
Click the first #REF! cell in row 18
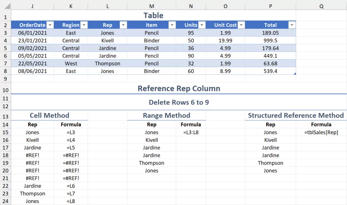(x=32, y=155)
